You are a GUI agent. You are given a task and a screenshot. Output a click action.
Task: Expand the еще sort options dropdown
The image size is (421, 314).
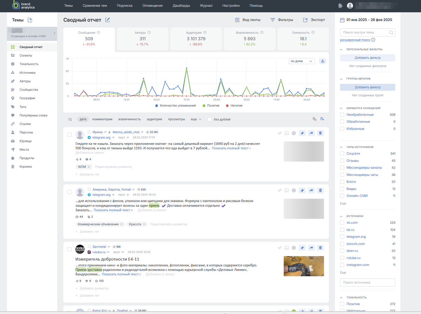pyautogui.click(x=196, y=119)
